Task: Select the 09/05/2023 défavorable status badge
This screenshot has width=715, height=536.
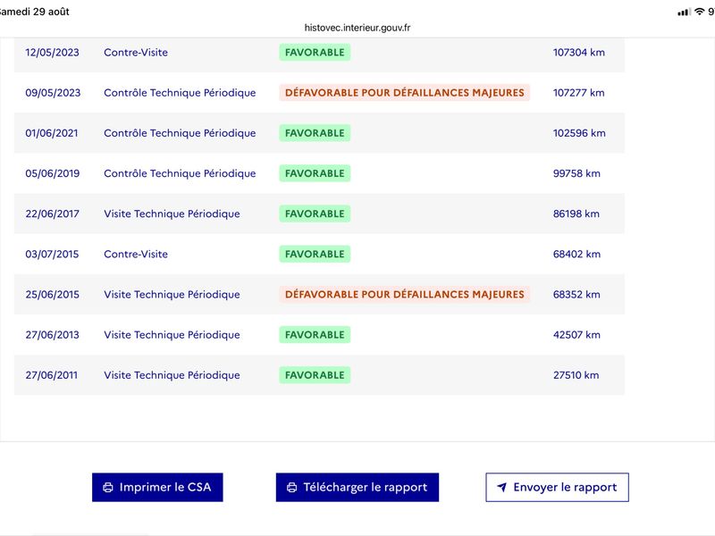Action: pyautogui.click(x=405, y=93)
